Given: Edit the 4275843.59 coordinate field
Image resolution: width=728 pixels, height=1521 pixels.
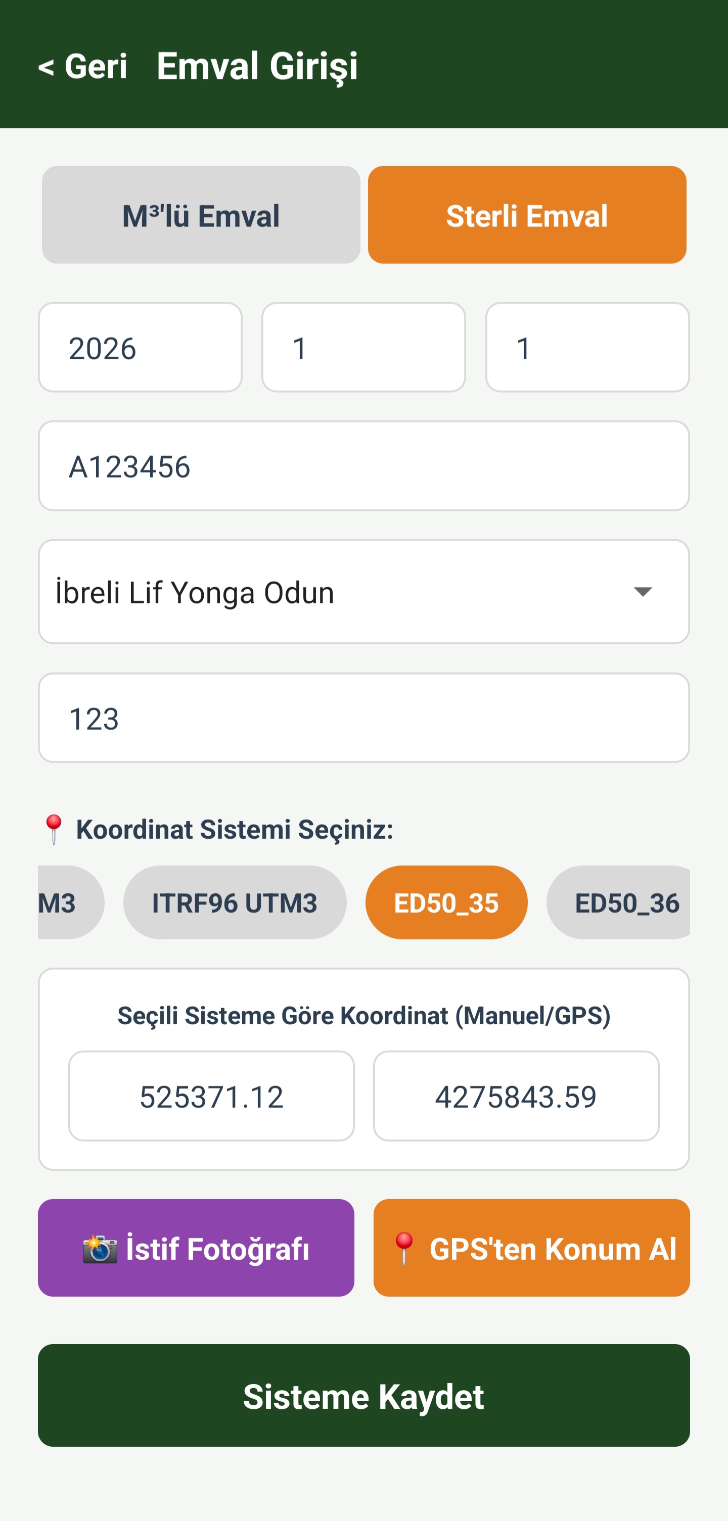Looking at the screenshot, I should tap(517, 1096).
